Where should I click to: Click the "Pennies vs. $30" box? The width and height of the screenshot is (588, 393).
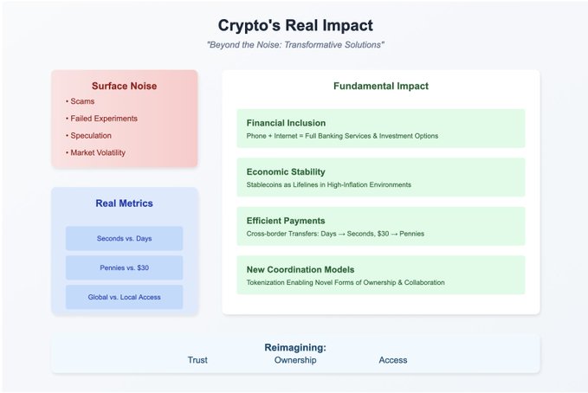124,267
